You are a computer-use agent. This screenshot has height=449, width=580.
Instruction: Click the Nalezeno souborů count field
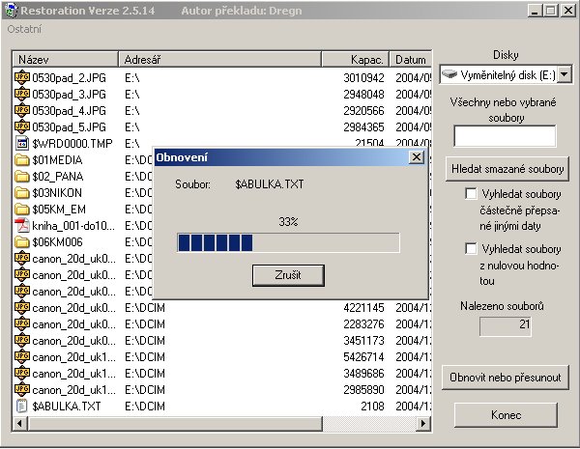click(506, 326)
